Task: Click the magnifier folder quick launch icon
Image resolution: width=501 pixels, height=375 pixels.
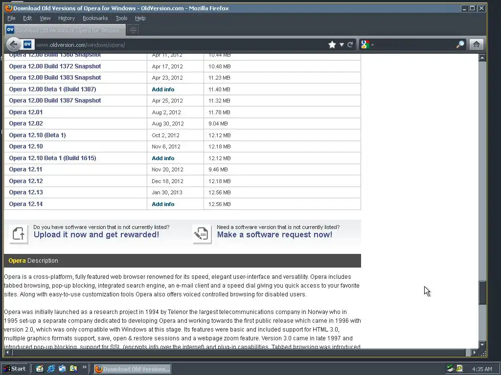Action: (x=73, y=369)
